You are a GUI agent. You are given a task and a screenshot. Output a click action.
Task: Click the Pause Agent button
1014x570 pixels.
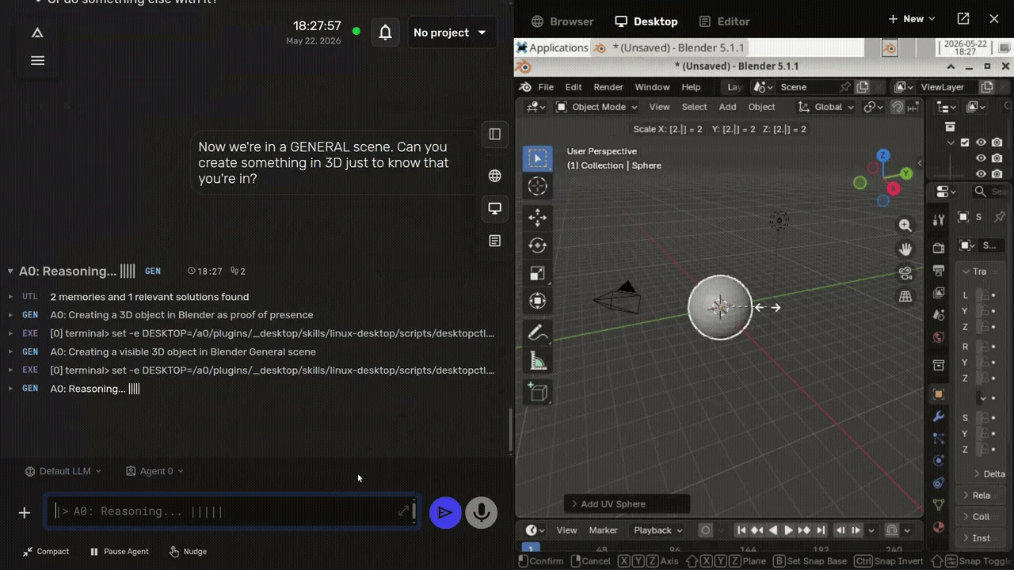click(120, 552)
